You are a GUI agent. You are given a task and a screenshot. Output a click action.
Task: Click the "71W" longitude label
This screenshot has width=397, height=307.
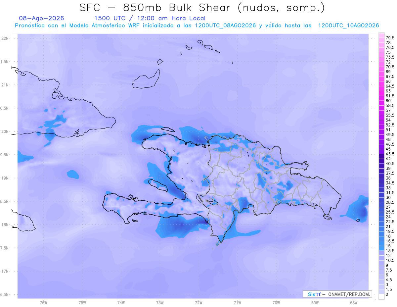tap(237, 303)
